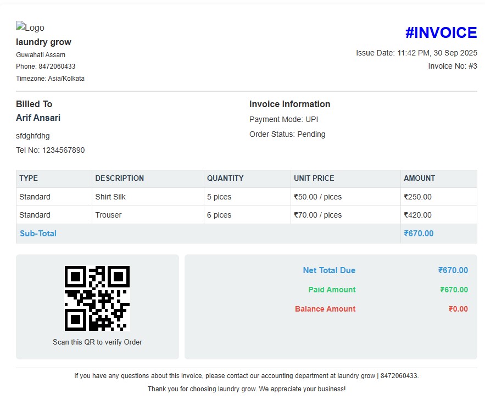Click the Phone: 8472060433 line
The height and width of the screenshot is (405, 485).
pyautogui.click(x=46, y=66)
